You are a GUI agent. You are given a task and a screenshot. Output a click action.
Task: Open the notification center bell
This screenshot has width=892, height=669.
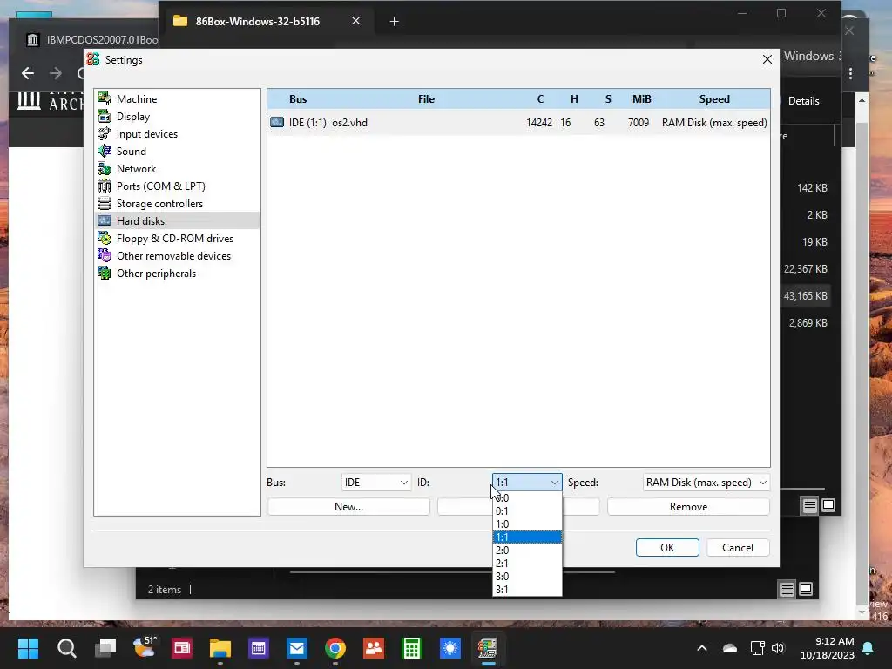pos(868,648)
